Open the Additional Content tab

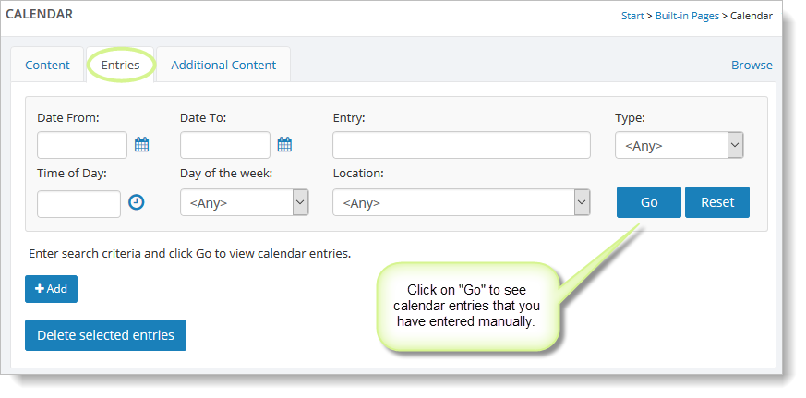tap(223, 65)
